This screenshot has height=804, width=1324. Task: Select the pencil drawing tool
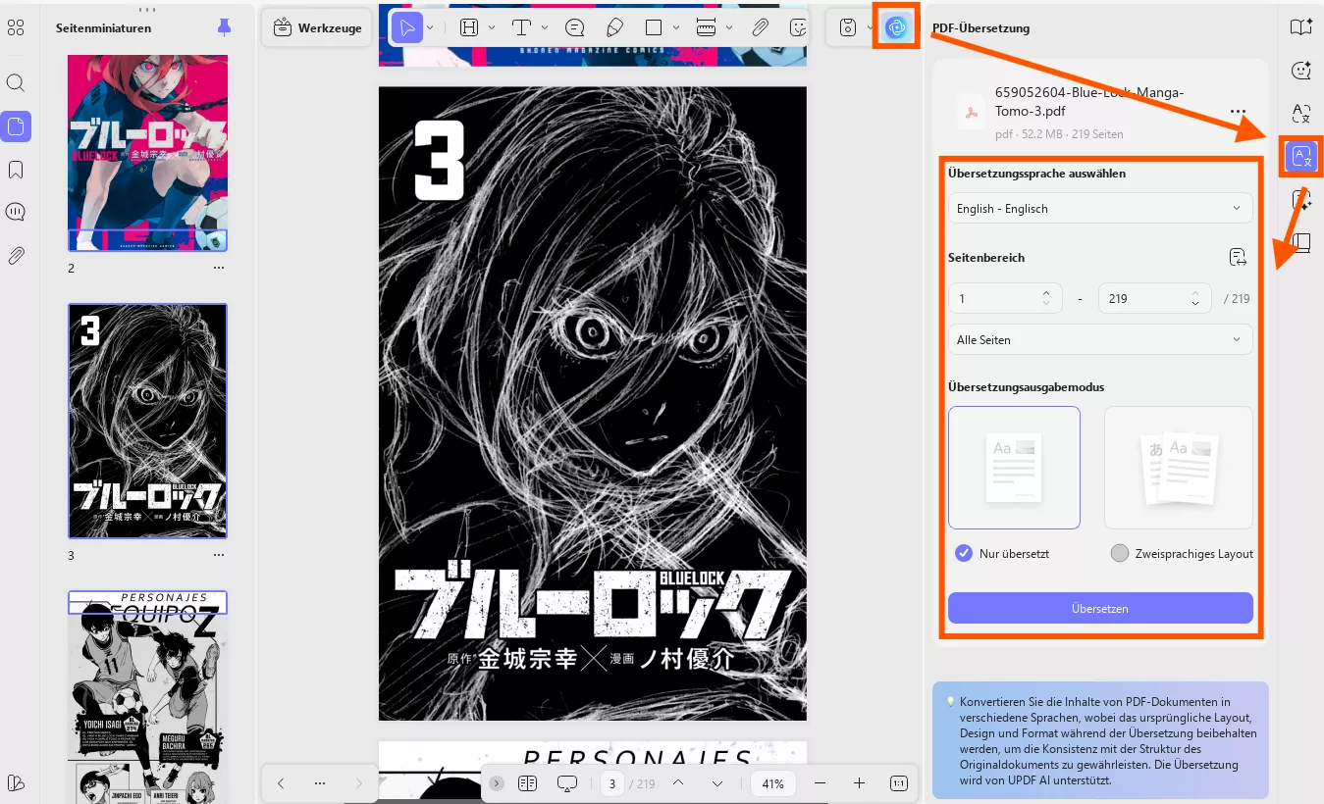[x=614, y=27]
